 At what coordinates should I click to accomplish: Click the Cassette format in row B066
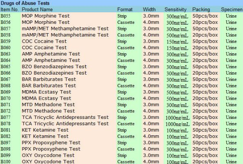[126, 73]
